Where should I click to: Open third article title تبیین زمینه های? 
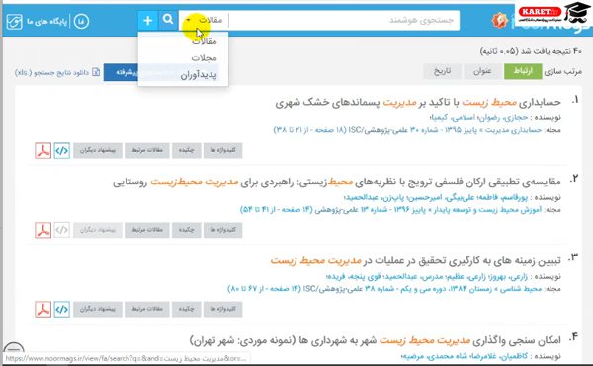(416, 260)
